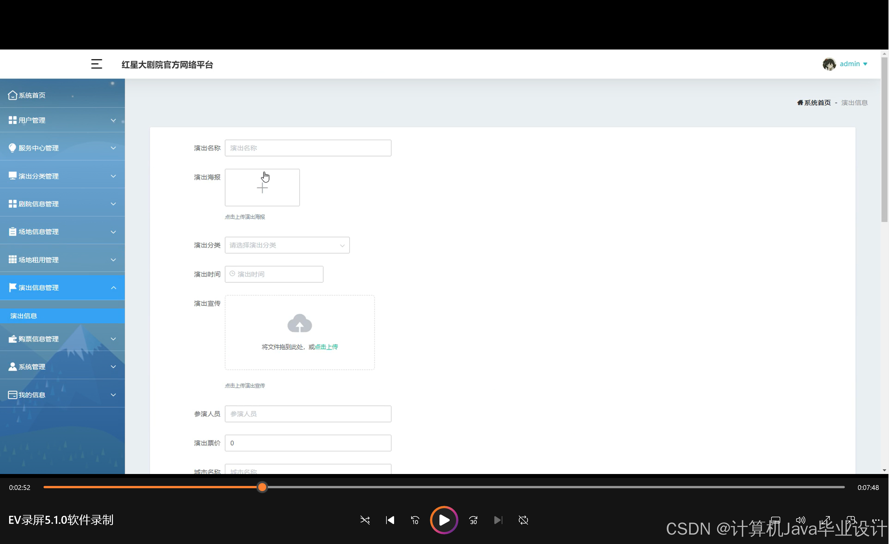This screenshot has width=889, height=544.
Task: Click the 服务中心管理 lightbulb icon
Action: click(x=12, y=148)
